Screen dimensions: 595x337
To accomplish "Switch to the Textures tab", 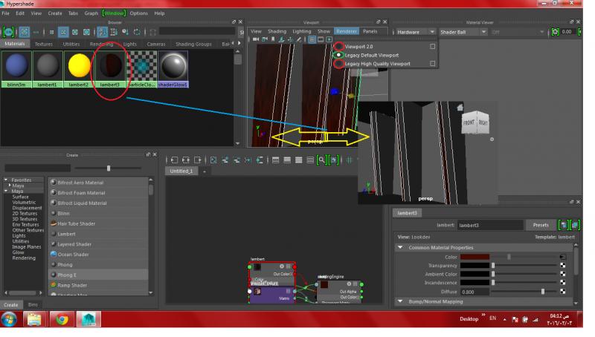I will [44, 44].
